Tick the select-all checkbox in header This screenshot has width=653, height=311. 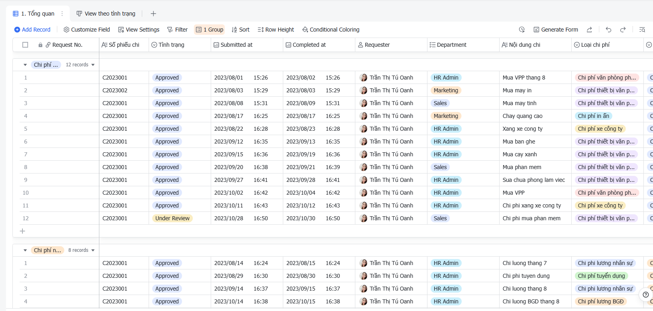pyautogui.click(x=25, y=45)
